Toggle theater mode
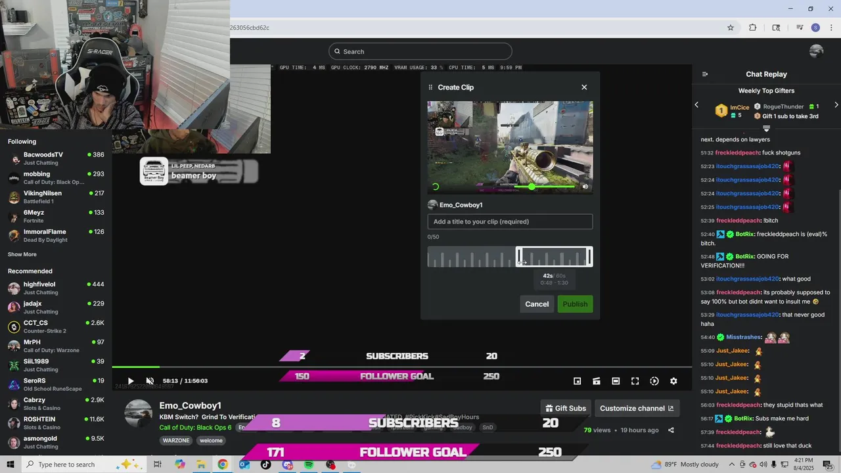841x473 pixels. pyautogui.click(x=616, y=381)
